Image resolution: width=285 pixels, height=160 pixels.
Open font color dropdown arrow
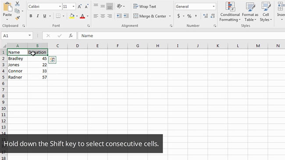pyautogui.click(x=88, y=16)
